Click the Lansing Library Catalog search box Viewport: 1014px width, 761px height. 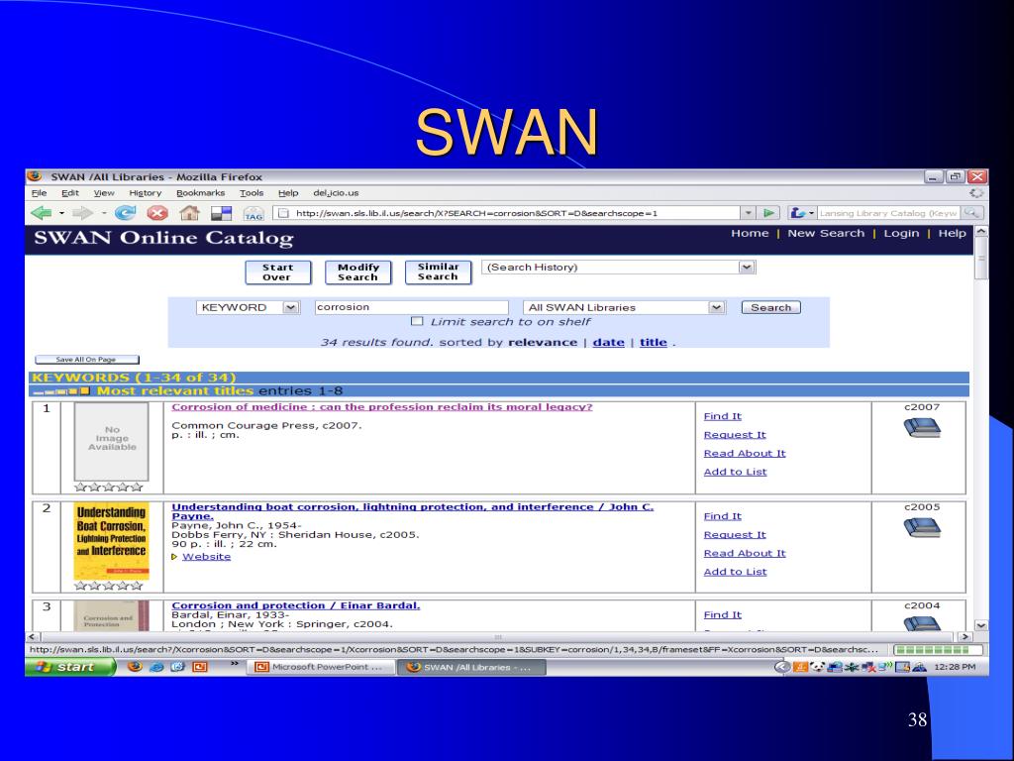pyautogui.click(x=888, y=213)
